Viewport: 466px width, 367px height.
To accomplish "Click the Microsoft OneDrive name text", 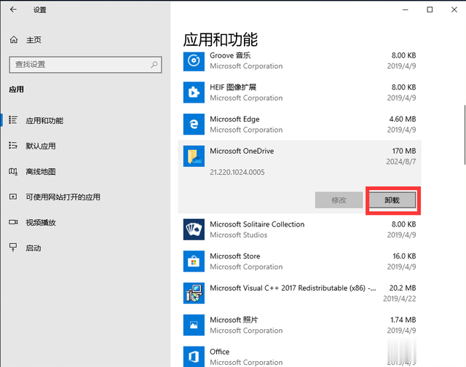I will (x=242, y=151).
